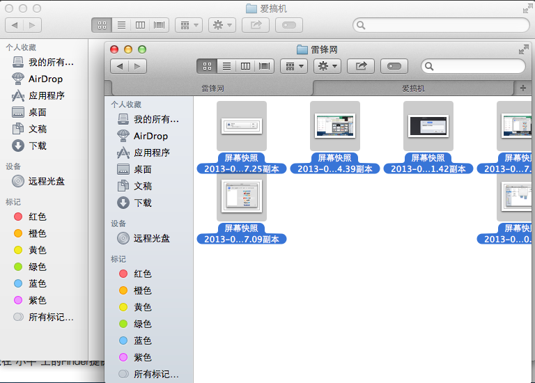Select 蓝色 tag in 爱搞机 background window

pos(30,283)
